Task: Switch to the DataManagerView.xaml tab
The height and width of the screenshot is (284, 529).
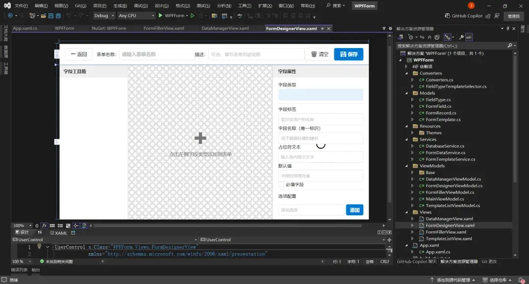Action: [225, 28]
